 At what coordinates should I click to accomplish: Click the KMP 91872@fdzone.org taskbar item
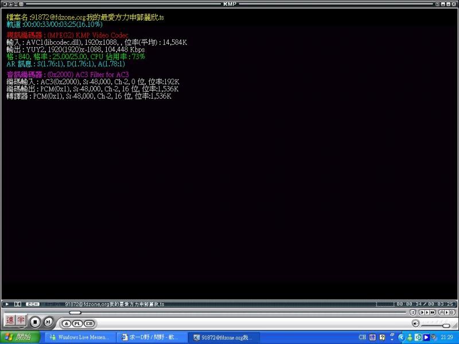pyautogui.click(x=224, y=338)
